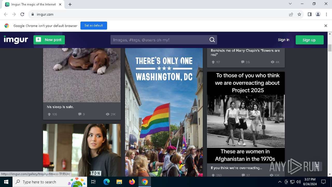Set Chrome as default browser
Image resolution: width=332 pixels, height=187 pixels.
pyautogui.click(x=94, y=25)
